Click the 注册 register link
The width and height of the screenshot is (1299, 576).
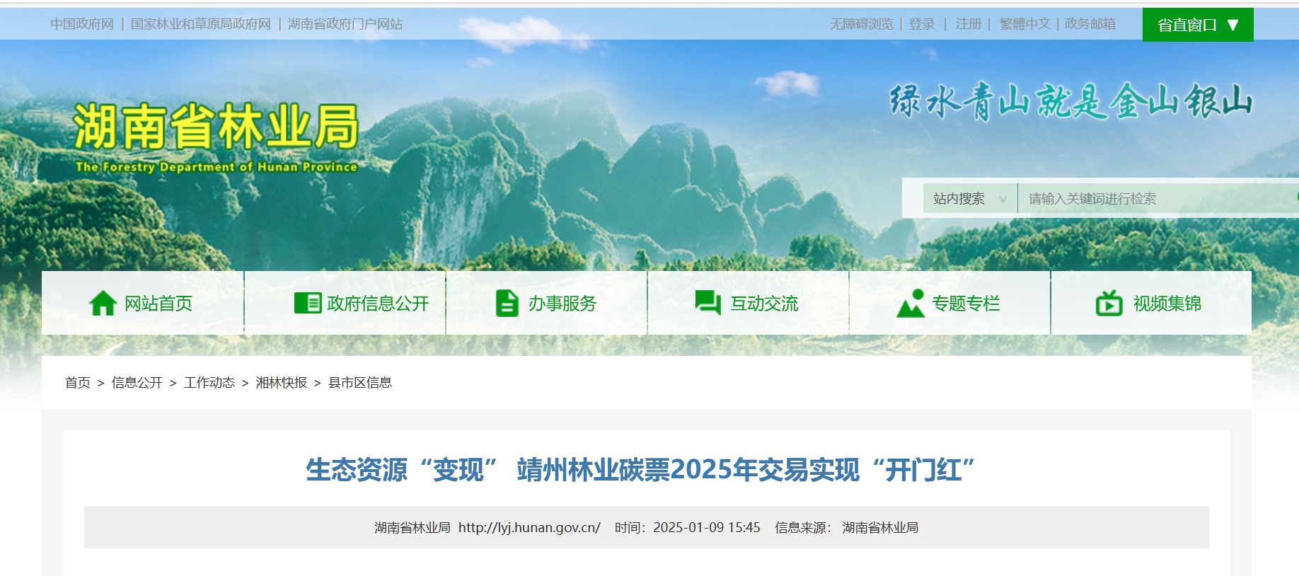click(x=968, y=24)
